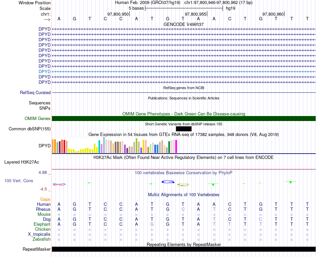Click the Mouse alignment row label
316x257 pixels.
click(x=44, y=214)
